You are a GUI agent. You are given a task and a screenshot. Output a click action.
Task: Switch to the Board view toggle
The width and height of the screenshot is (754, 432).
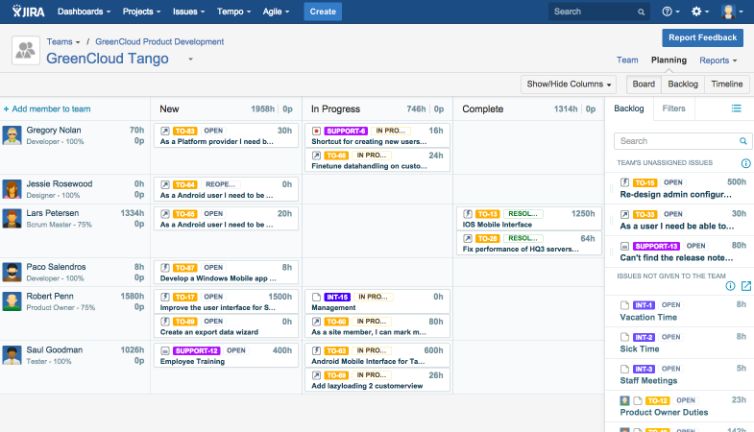click(644, 84)
